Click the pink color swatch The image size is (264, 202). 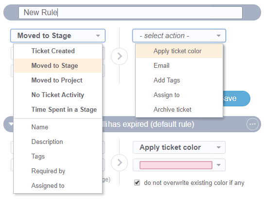pos(176,165)
